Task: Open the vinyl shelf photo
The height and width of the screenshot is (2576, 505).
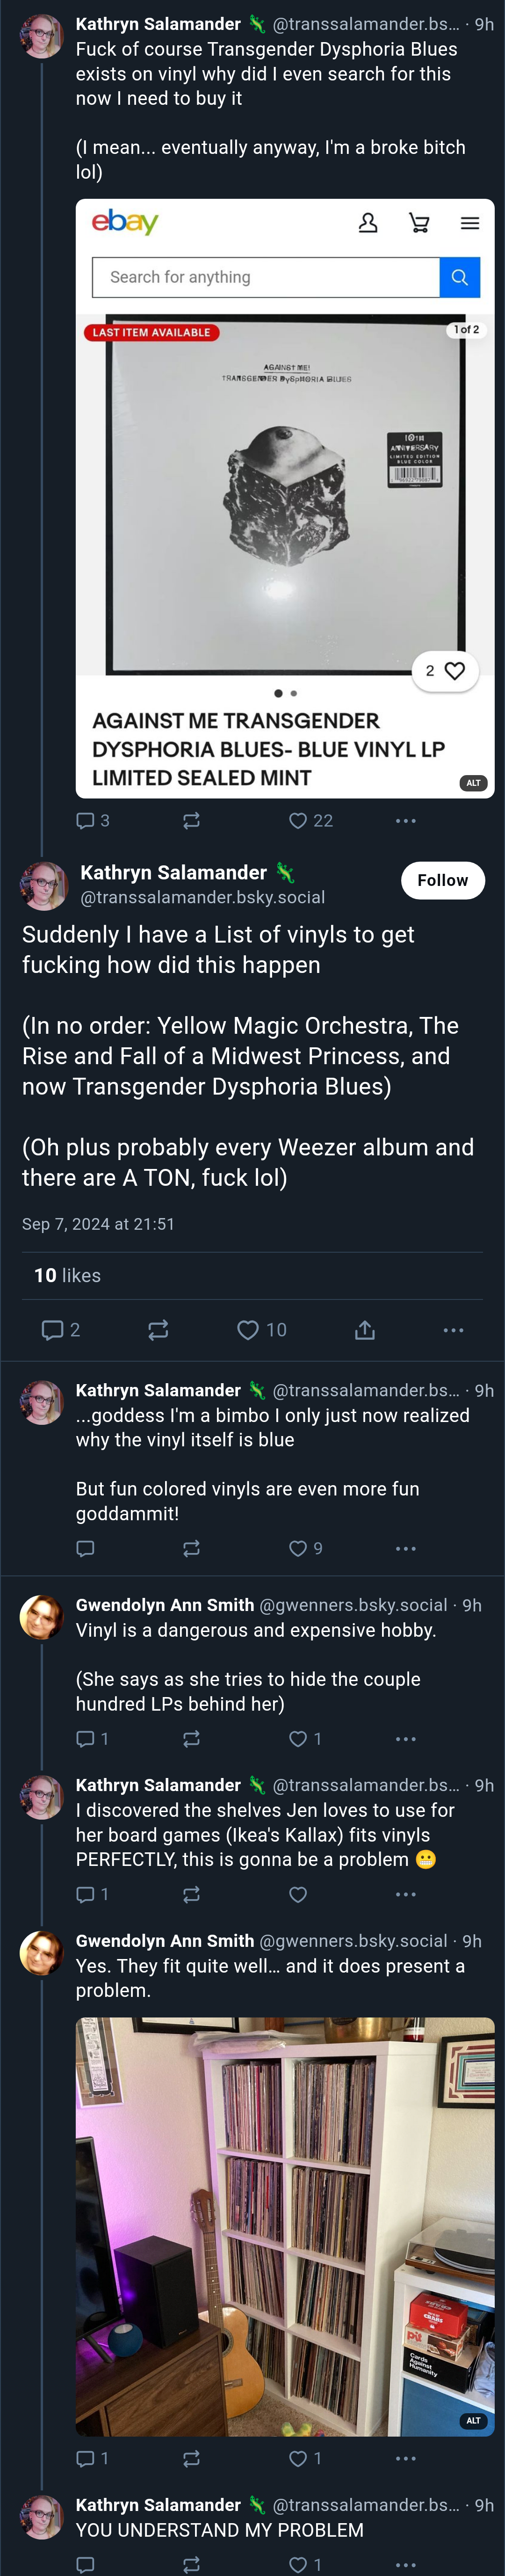Action: click(x=285, y=2226)
